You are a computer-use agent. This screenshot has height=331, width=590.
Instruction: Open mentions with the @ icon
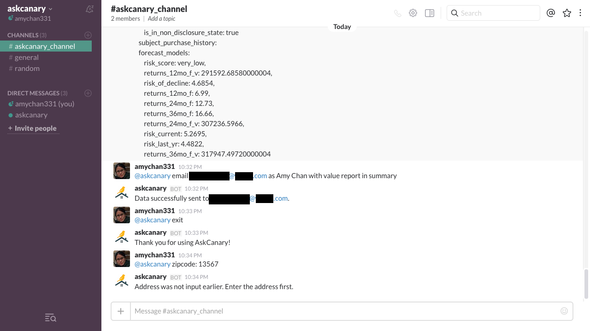pos(550,13)
